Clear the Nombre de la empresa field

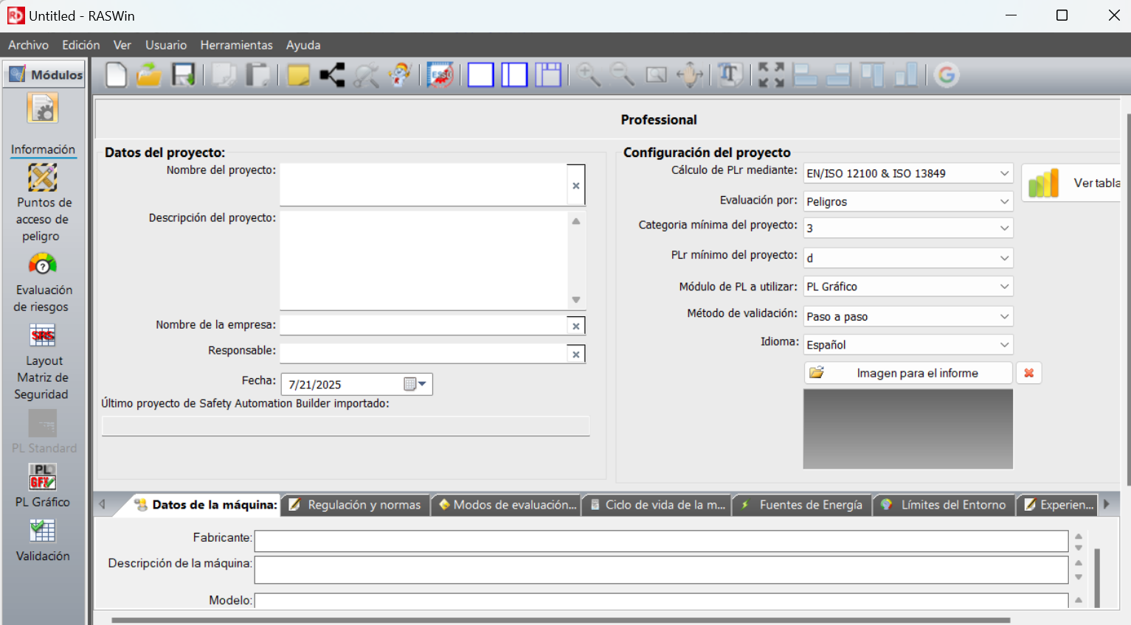tap(576, 326)
